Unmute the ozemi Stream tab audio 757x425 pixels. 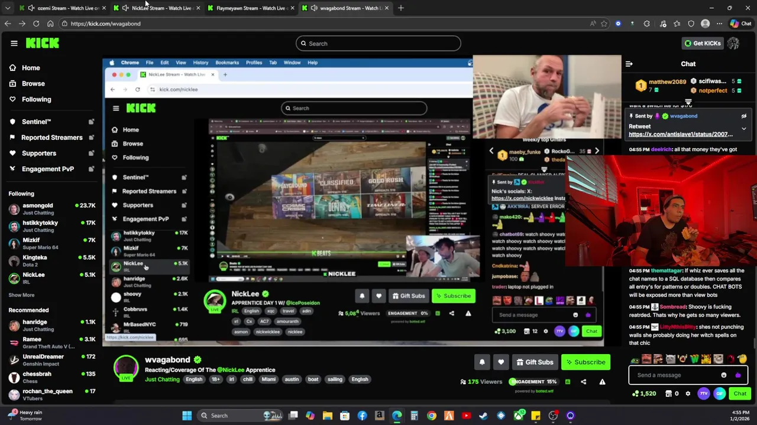[31, 8]
